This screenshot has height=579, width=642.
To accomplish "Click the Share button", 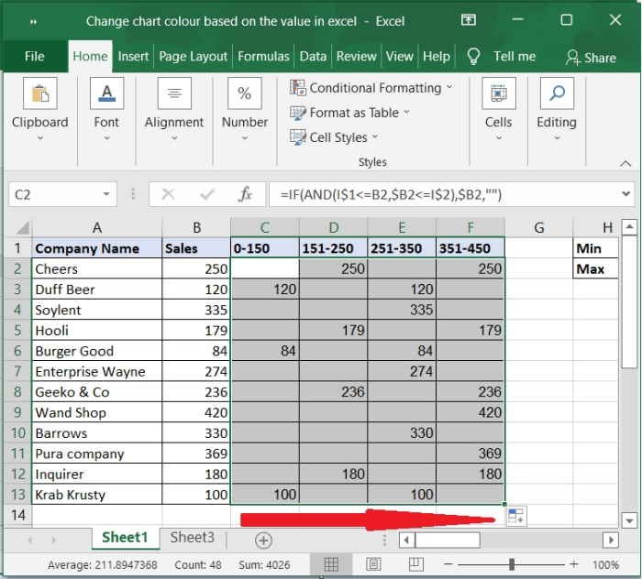I will (x=591, y=57).
